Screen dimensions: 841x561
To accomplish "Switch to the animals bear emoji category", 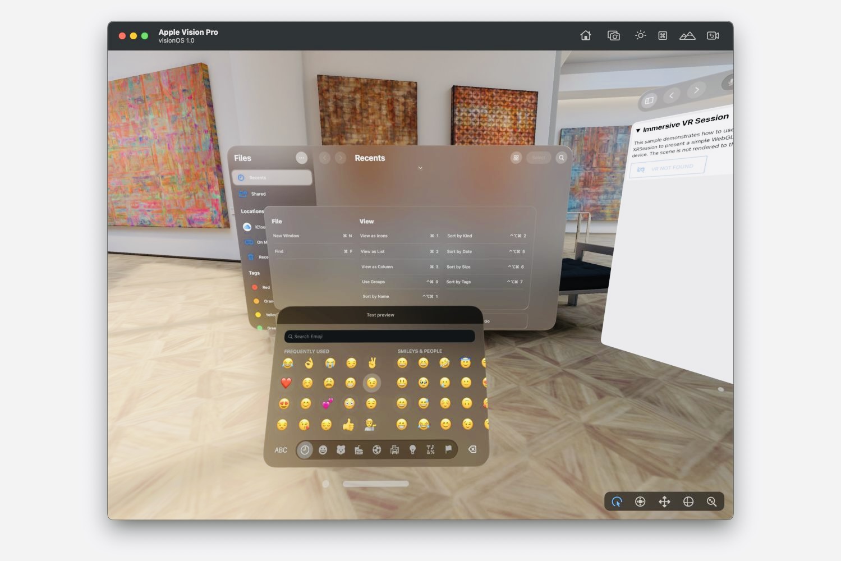I will coord(341,450).
